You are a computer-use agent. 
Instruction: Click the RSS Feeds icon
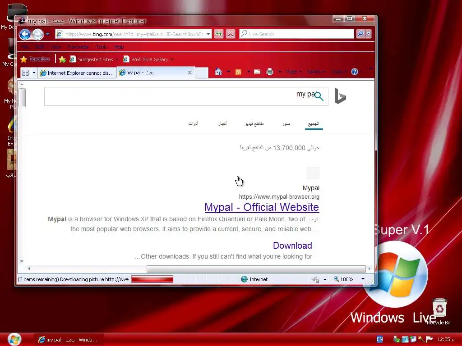[x=238, y=72]
